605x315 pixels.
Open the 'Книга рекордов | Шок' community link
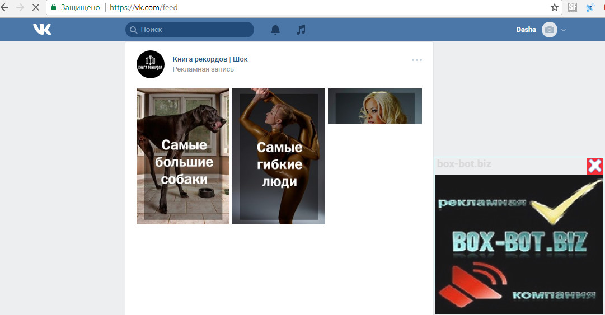pos(210,59)
